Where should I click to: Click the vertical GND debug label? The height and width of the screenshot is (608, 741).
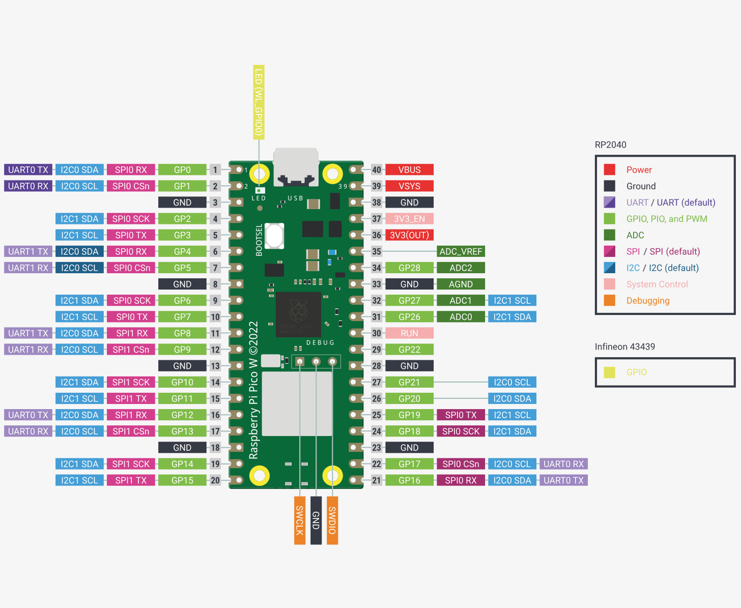pyautogui.click(x=316, y=520)
